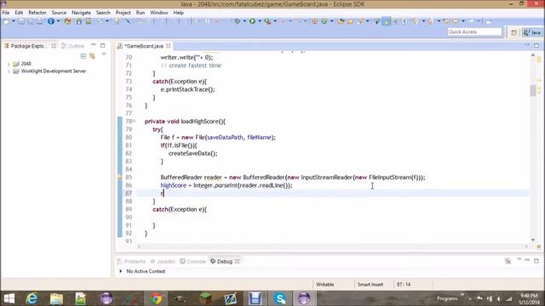The image size is (545, 306).
Task: Expand the Worklight Development Server node
Action: 9,71
